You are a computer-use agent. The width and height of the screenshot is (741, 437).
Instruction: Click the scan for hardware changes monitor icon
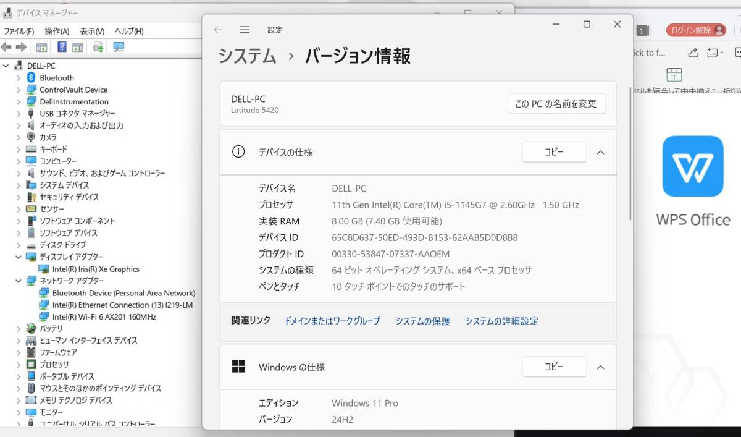click(x=119, y=47)
